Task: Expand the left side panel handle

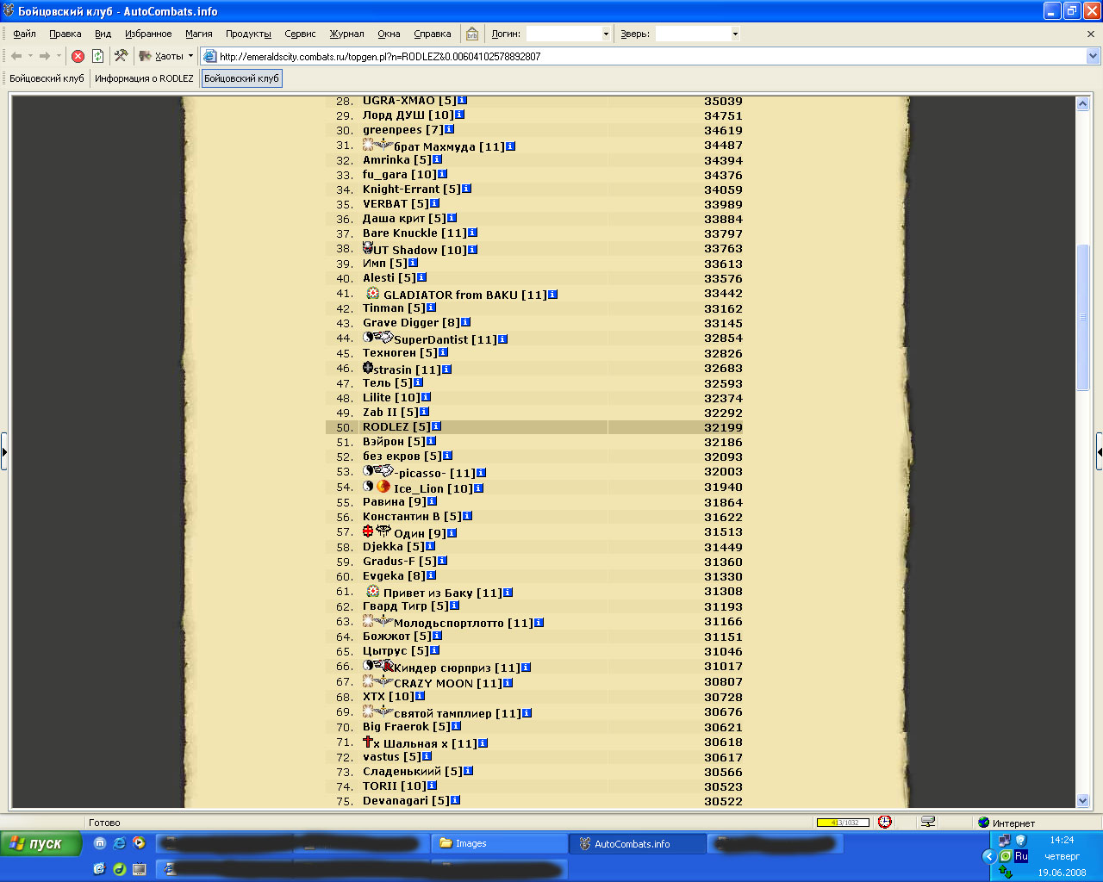Action: [x=3, y=451]
